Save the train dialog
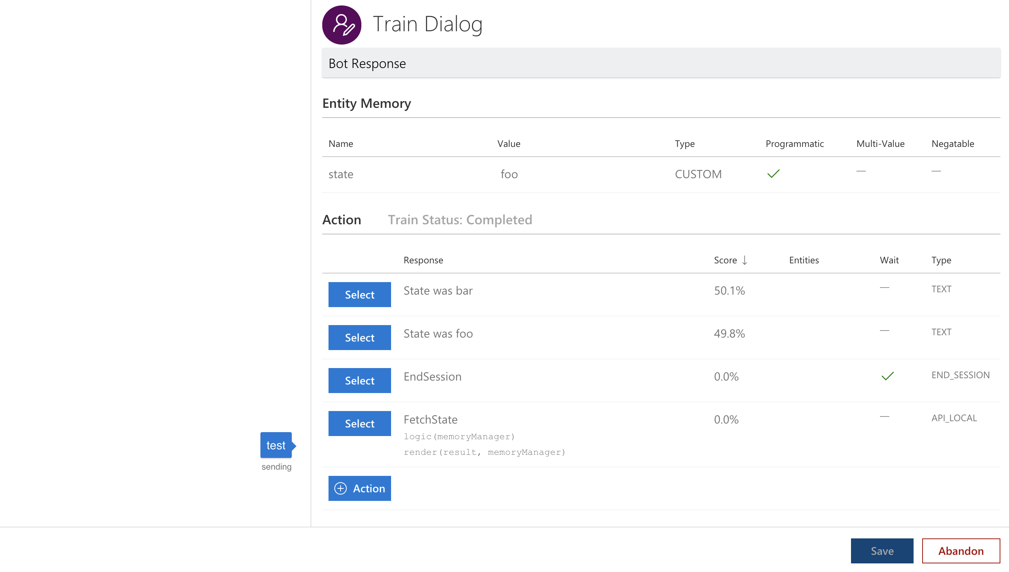This screenshot has height=572, width=1009. pyautogui.click(x=882, y=551)
